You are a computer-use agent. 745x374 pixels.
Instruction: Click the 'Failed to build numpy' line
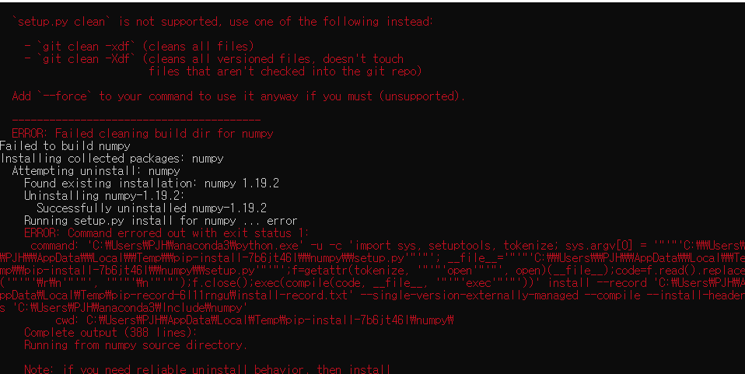(x=65, y=146)
